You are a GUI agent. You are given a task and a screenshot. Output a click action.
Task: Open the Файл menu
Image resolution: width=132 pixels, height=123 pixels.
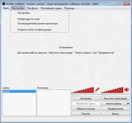tap(6, 8)
